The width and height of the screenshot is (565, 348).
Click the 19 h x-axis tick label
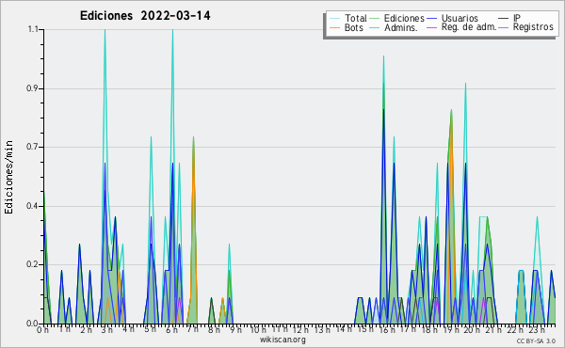[450, 329]
